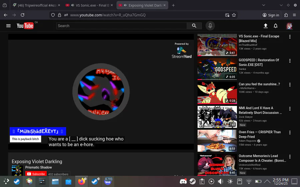Open the browser extensions puzzle icon

286,15
